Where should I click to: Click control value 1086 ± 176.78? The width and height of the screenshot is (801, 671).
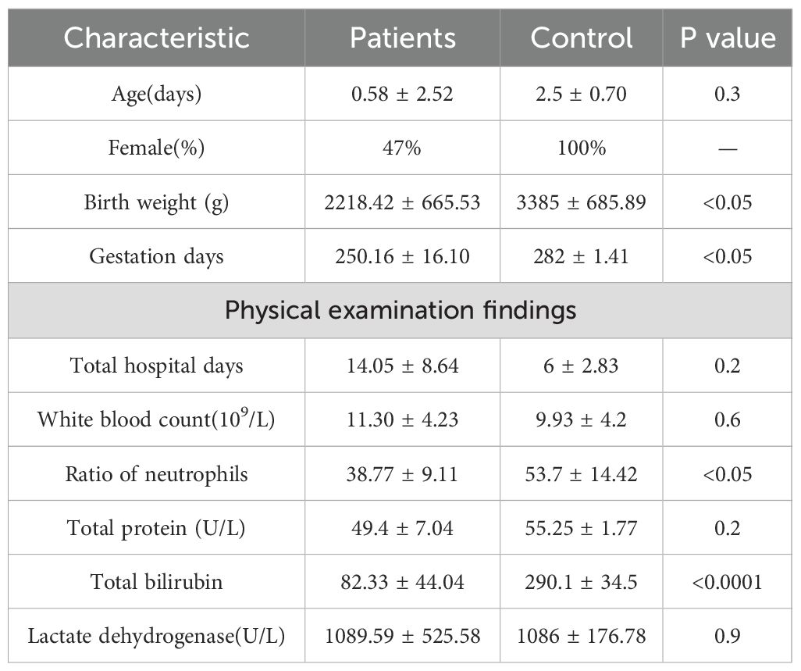(582, 636)
